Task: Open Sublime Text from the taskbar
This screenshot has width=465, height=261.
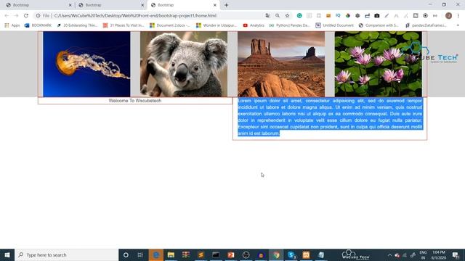Action: (201, 254)
